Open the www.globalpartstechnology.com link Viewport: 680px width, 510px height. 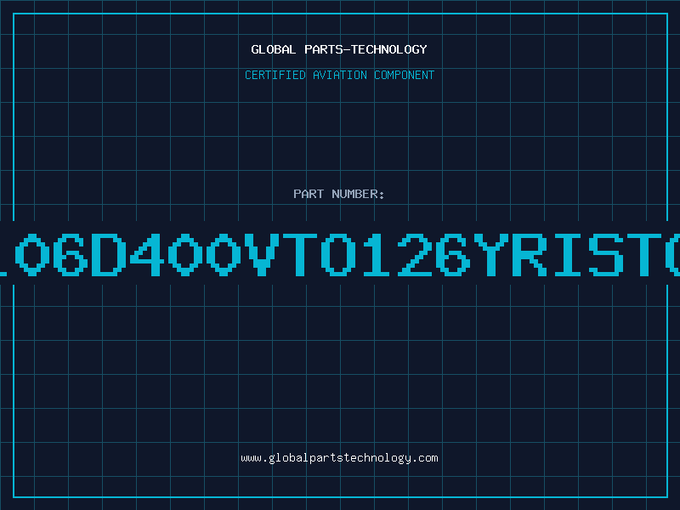[x=339, y=458]
